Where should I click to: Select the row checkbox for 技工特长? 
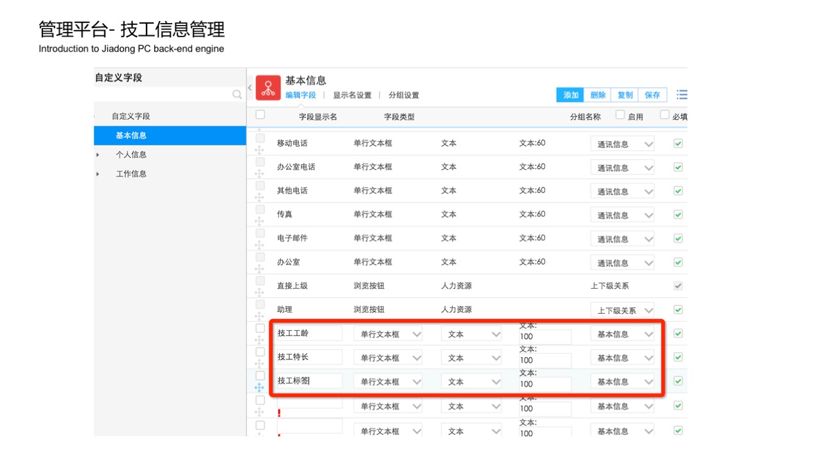click(260, 351)
